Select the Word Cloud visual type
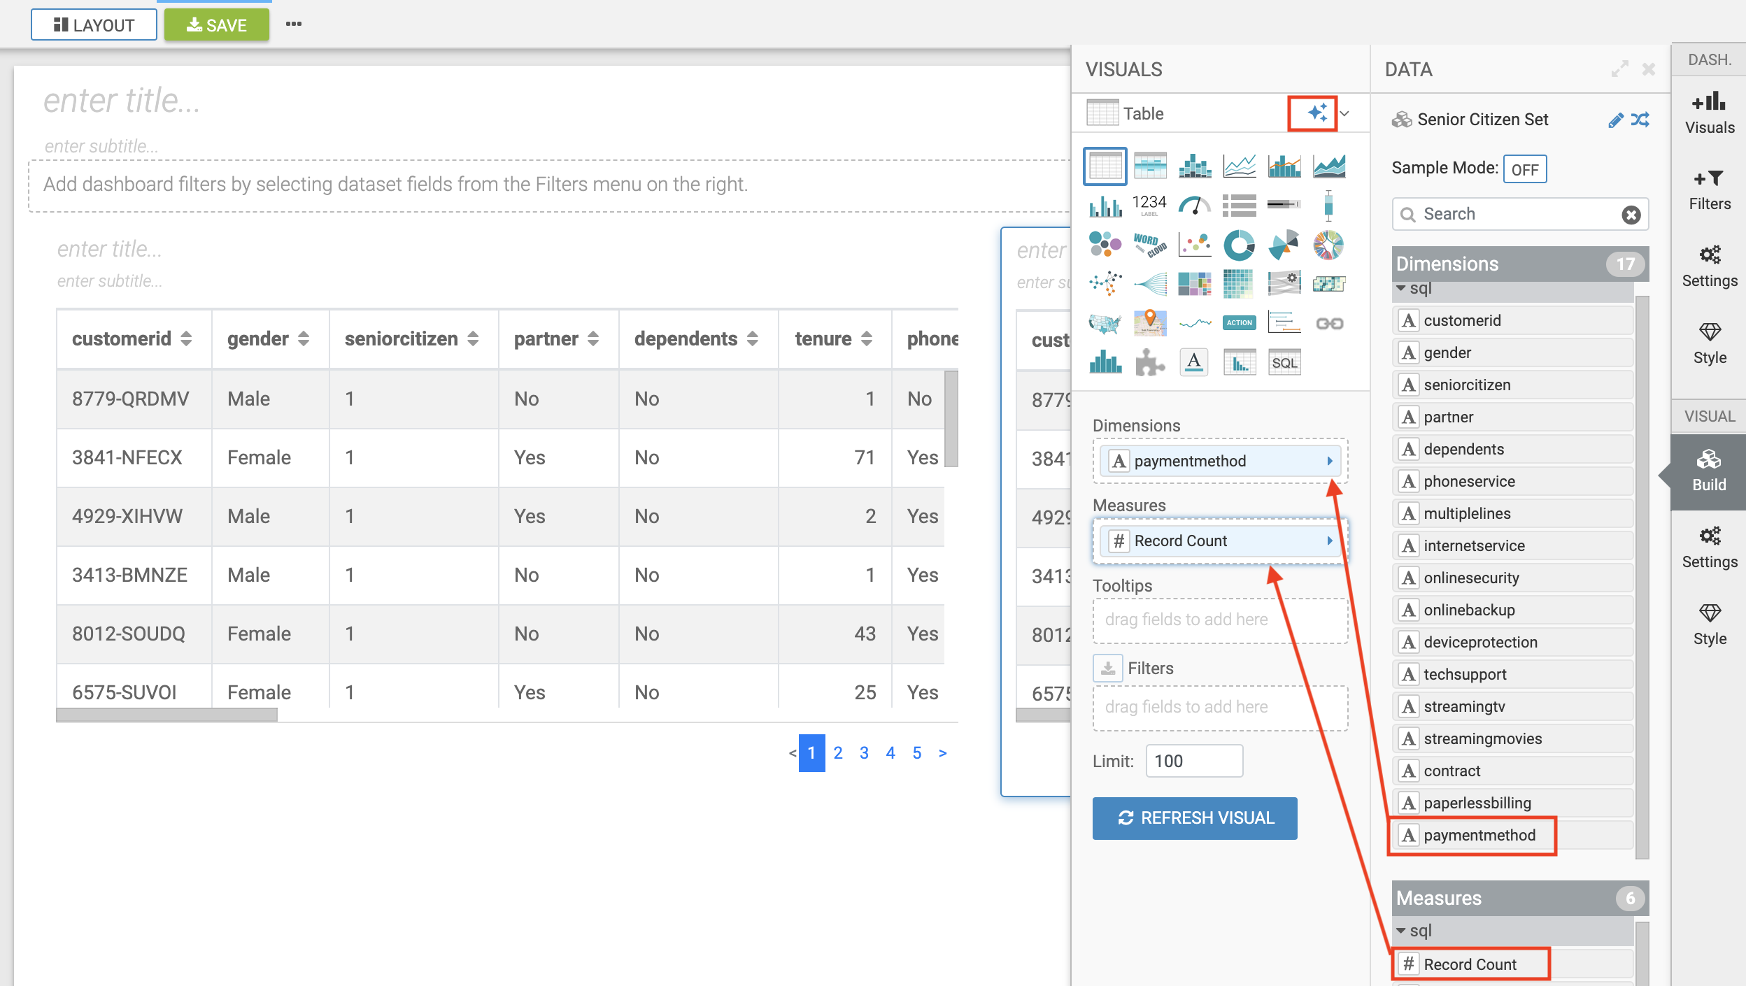Image resolution: width=1746 pixels, height=986 pixels. tap(1149, 245)
